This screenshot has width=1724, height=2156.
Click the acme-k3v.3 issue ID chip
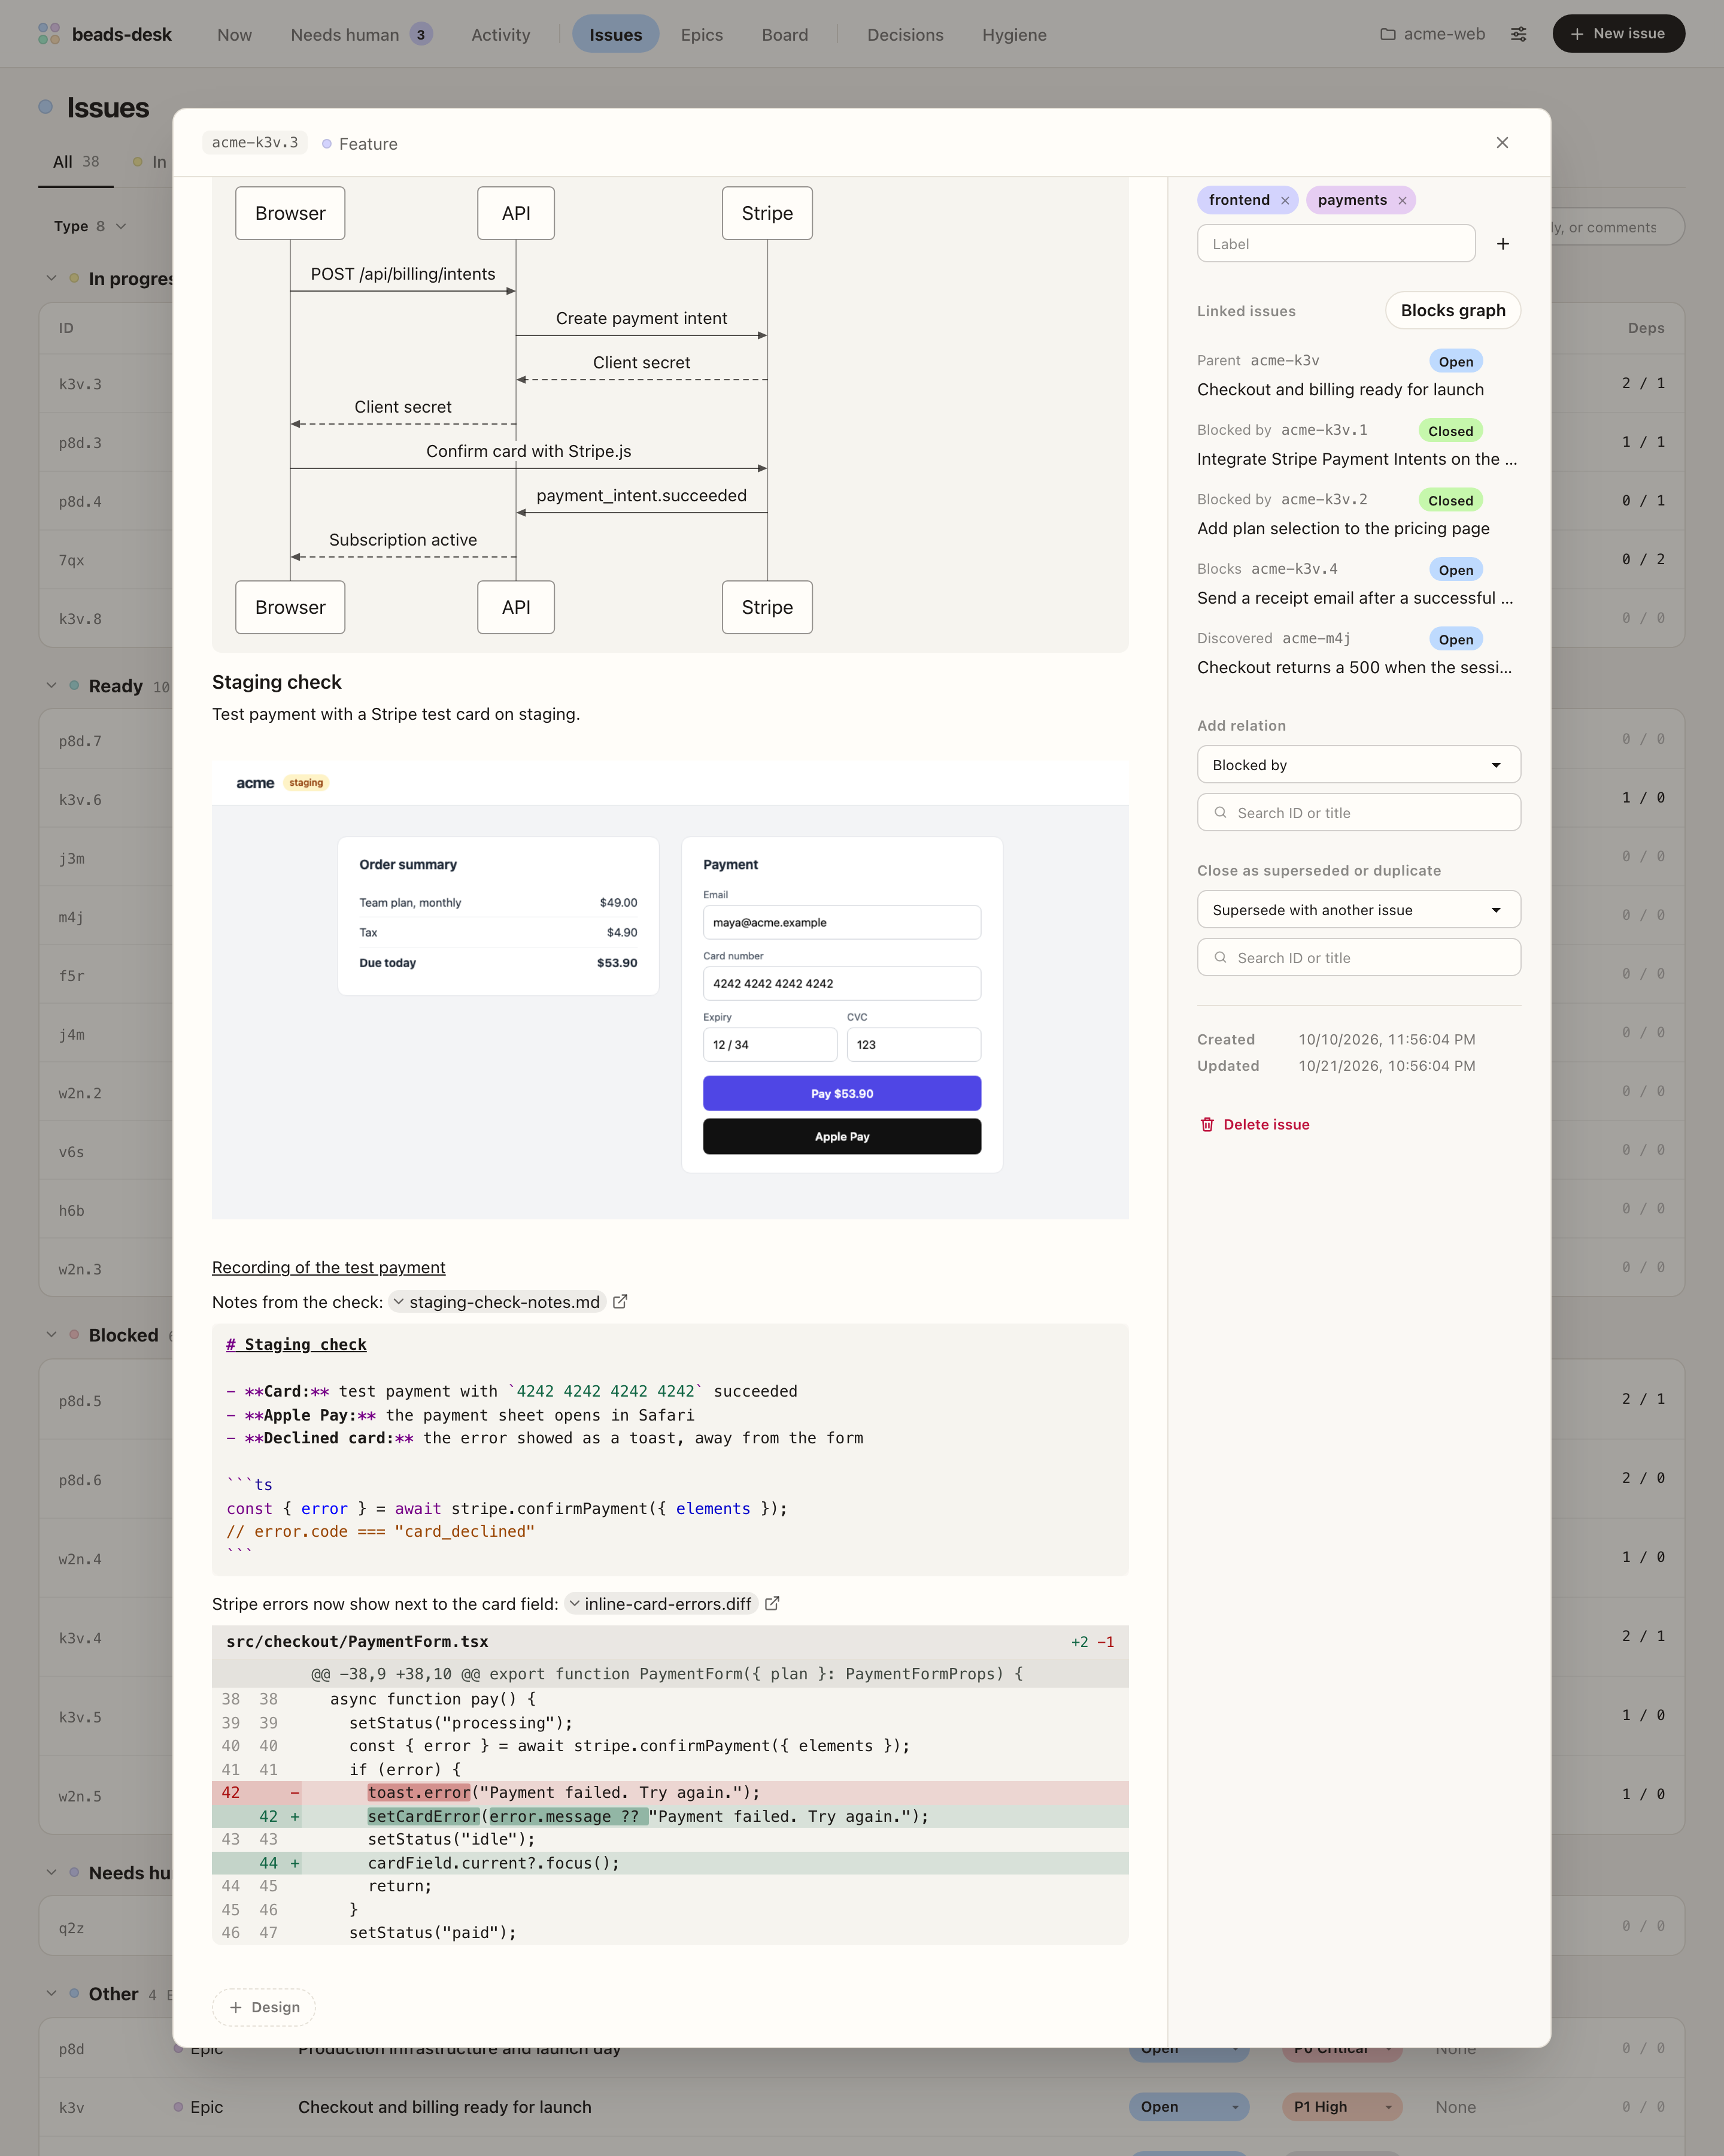255,143
